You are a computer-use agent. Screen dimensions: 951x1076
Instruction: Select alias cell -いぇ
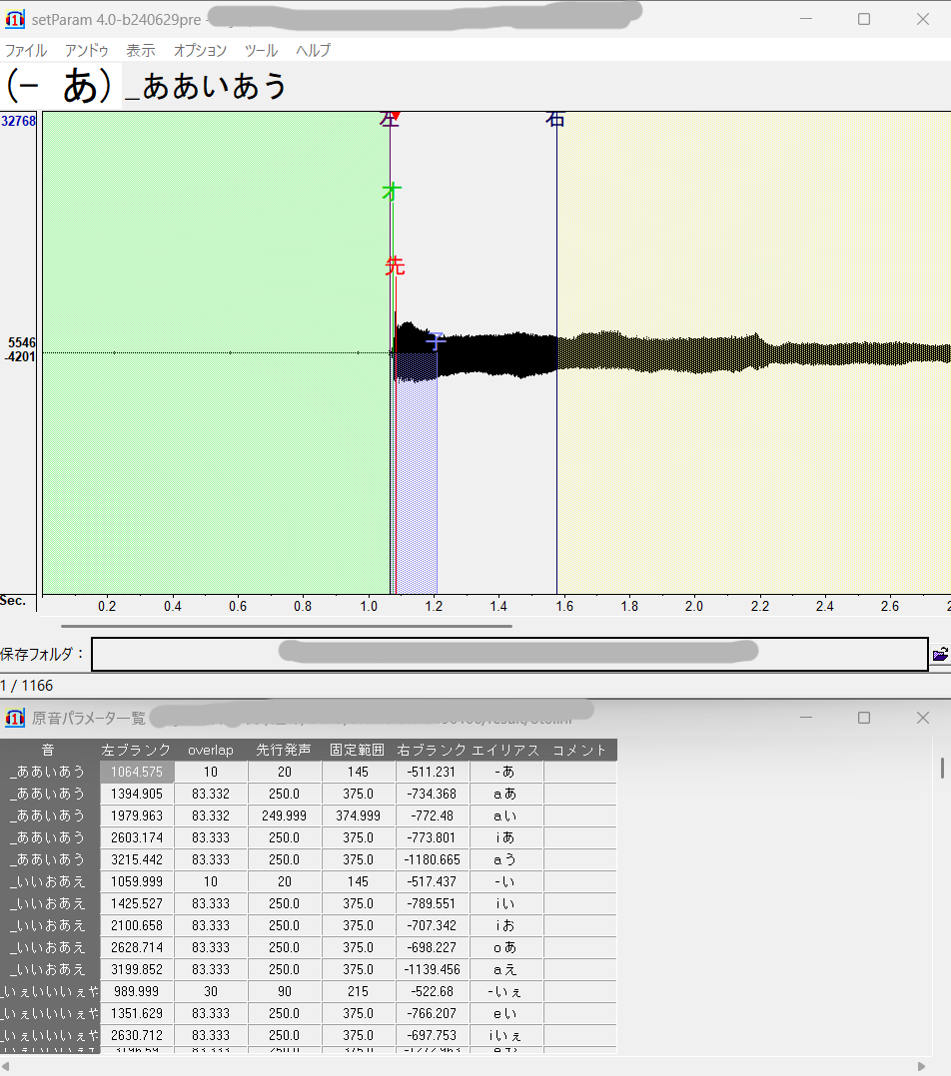tap(506, 991)
